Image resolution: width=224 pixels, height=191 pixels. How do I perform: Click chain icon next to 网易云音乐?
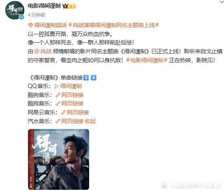[x=63, y=113]
